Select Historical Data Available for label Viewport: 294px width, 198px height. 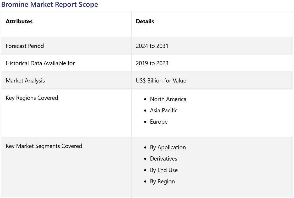click(40, 63)
